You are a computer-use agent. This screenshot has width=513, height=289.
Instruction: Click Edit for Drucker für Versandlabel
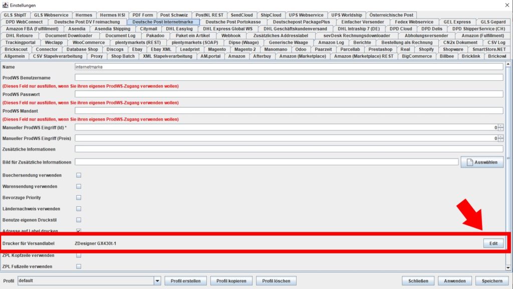pyautogui.click(x=493, y=243)
